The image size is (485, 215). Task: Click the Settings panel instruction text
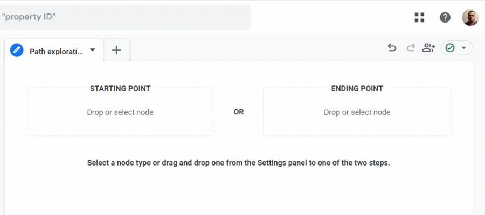click(239, 163)
